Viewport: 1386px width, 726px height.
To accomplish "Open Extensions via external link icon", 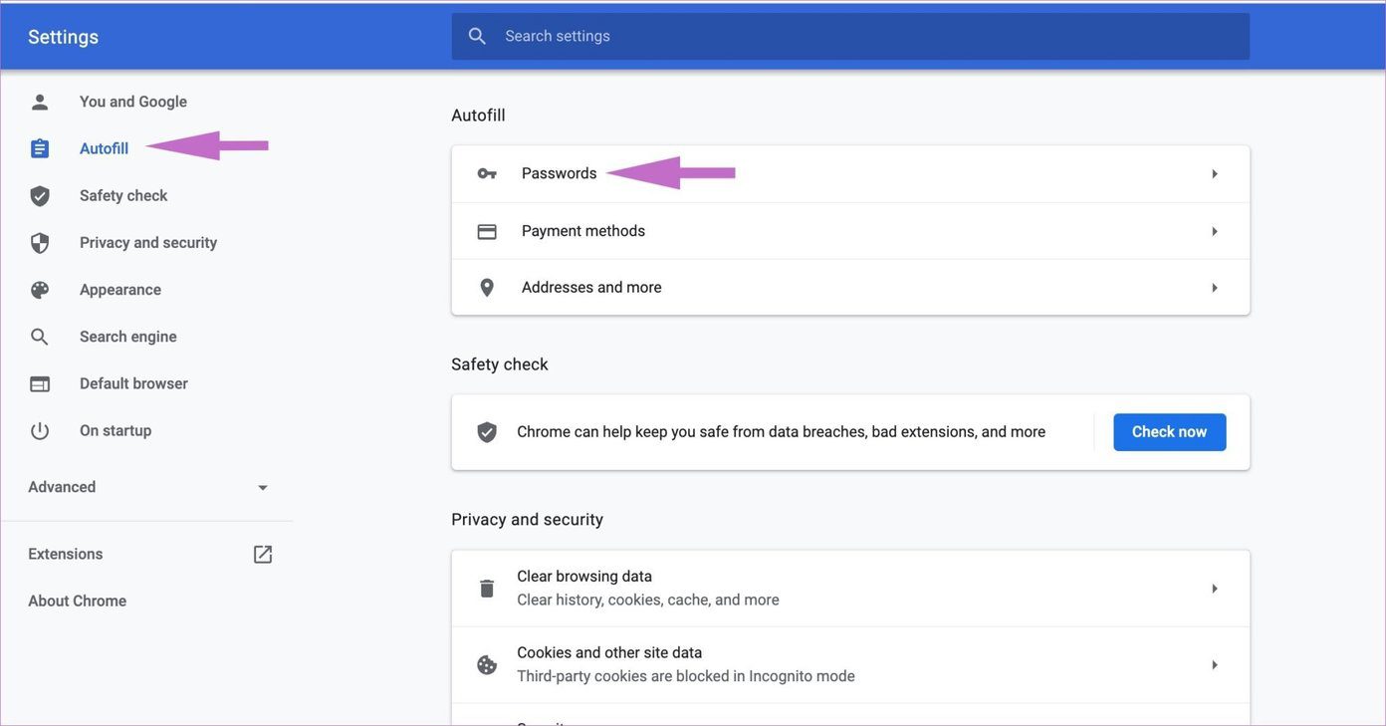I will [x=263, y=555].
